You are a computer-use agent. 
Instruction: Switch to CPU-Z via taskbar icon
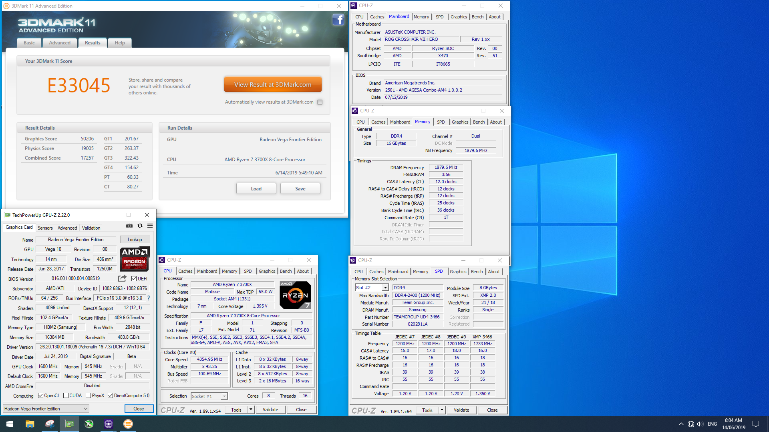[x=109, y=424]
